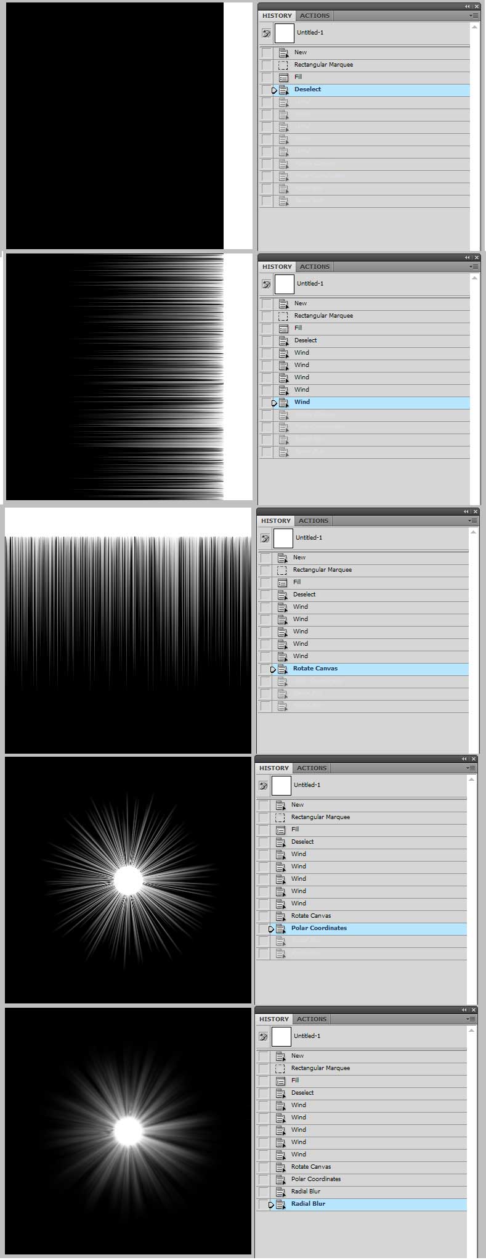Open the panel options menu of the bottom History panel
The height and width of the screenshot is (1260, 486).
click(x=470, y=1019)
